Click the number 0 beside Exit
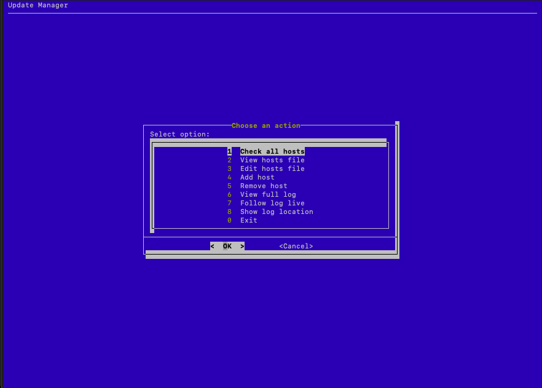Image resolution: width=542 pixels, height=388 pixels. click(x=229, y=220)
